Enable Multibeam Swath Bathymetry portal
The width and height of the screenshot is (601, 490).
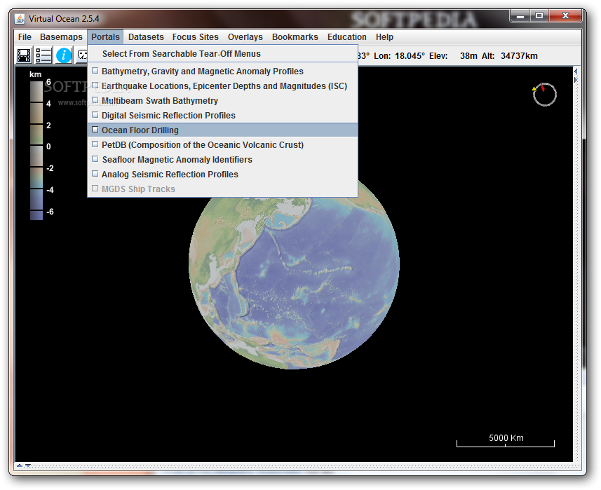(95, 100)
